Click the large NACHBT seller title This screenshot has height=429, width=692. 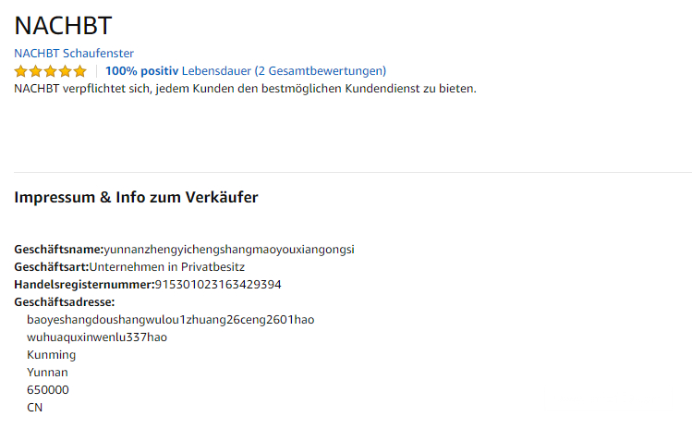pyautogui.click(x=63, y=26)
